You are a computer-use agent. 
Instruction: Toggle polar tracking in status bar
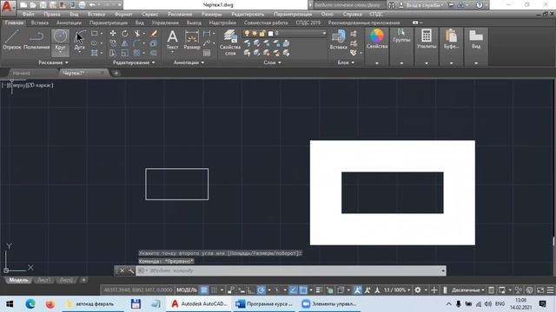(x=261, y=290)
